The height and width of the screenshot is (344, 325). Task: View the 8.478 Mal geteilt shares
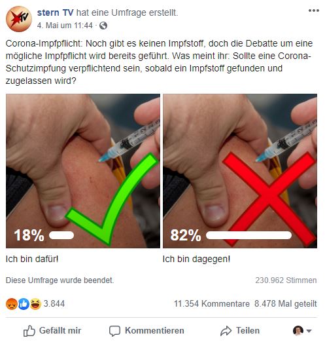pos(286,304)
